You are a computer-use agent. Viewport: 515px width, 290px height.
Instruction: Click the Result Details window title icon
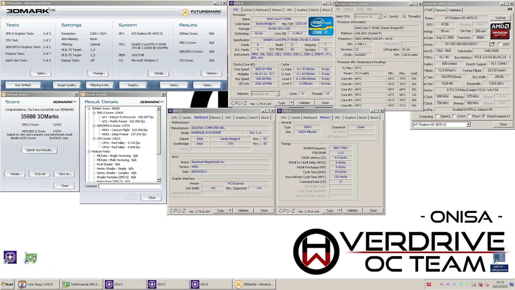[x=83, y=95]
